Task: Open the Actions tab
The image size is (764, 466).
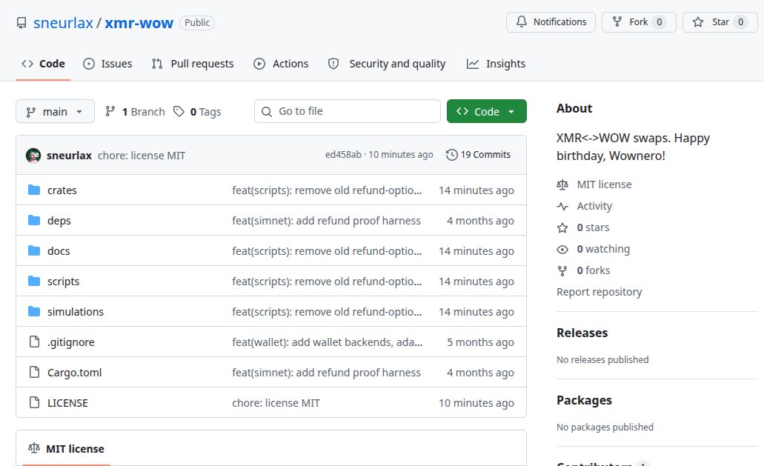Action: [x=281, y=64]
